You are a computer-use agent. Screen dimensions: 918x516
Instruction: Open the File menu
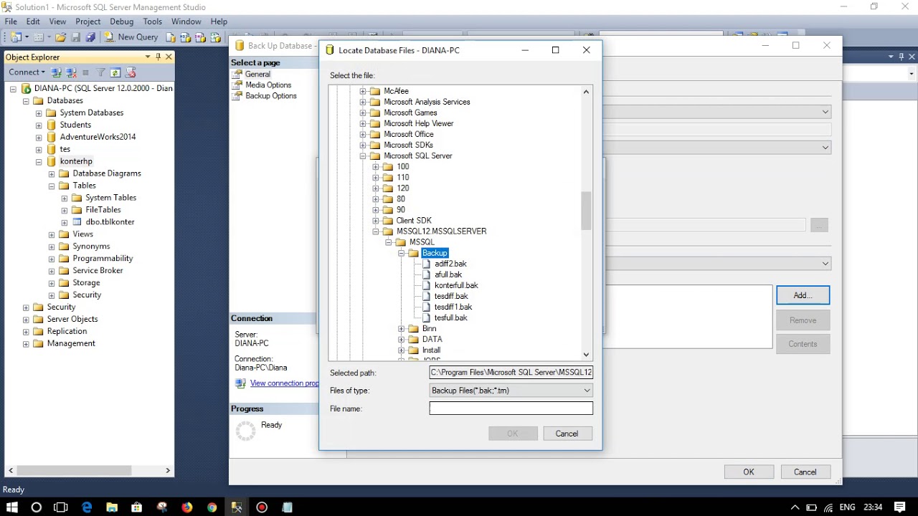[11, 21]
